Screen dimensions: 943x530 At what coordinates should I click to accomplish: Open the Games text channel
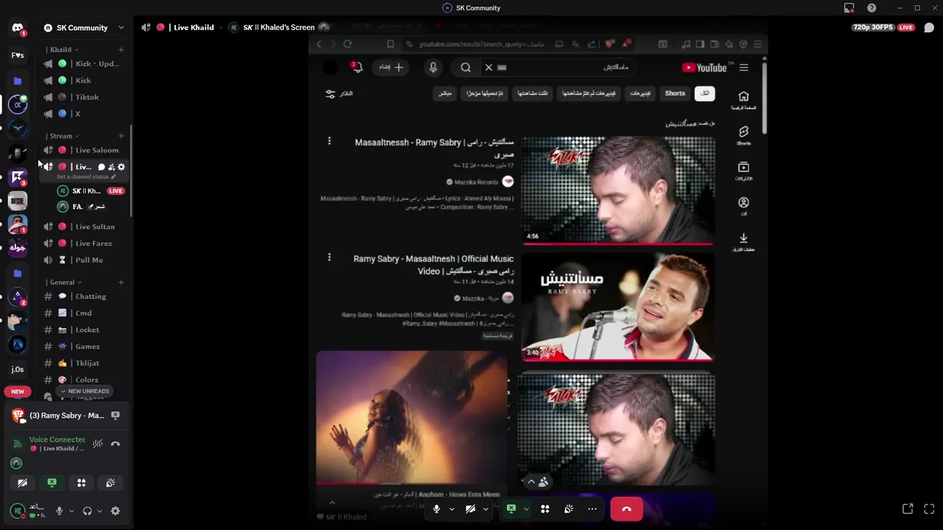click(x=84, y=347)
